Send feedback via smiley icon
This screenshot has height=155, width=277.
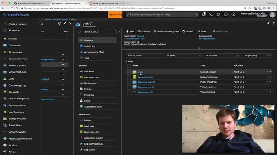[226, 15]
